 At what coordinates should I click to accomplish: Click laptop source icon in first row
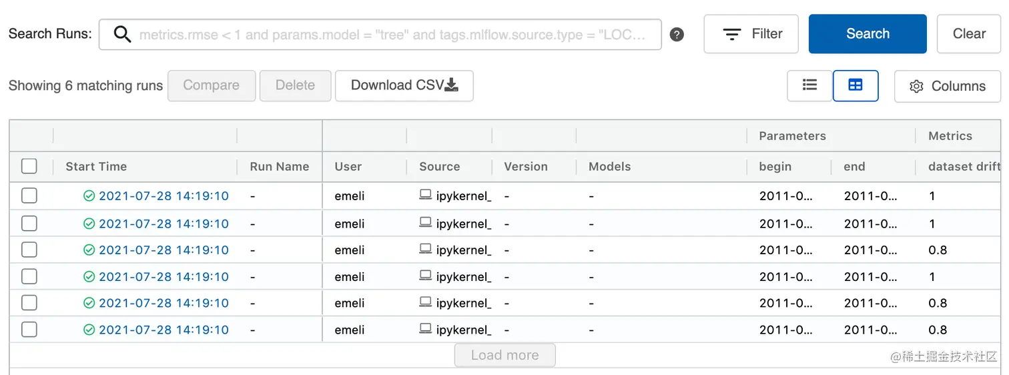pos(425,195)
